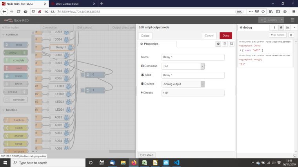The image size is (298, 167).
Task: Open node settings gear icon in editor
Action: point(218,44)
